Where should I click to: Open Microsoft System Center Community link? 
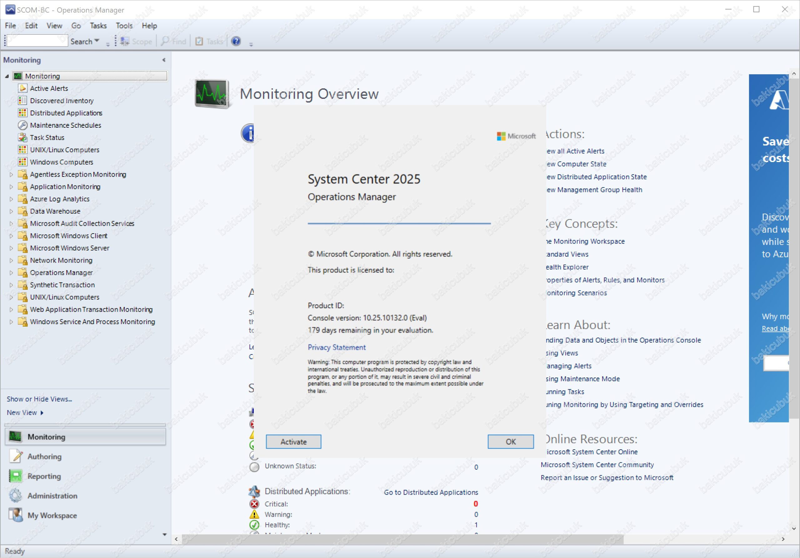pyautogui.click(x=597, y=464)
